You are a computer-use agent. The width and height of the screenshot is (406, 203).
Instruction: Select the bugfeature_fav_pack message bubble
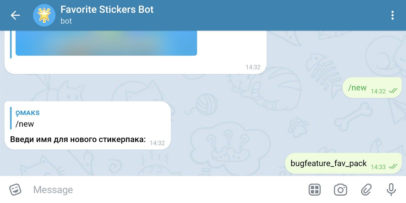coord(344,164)
